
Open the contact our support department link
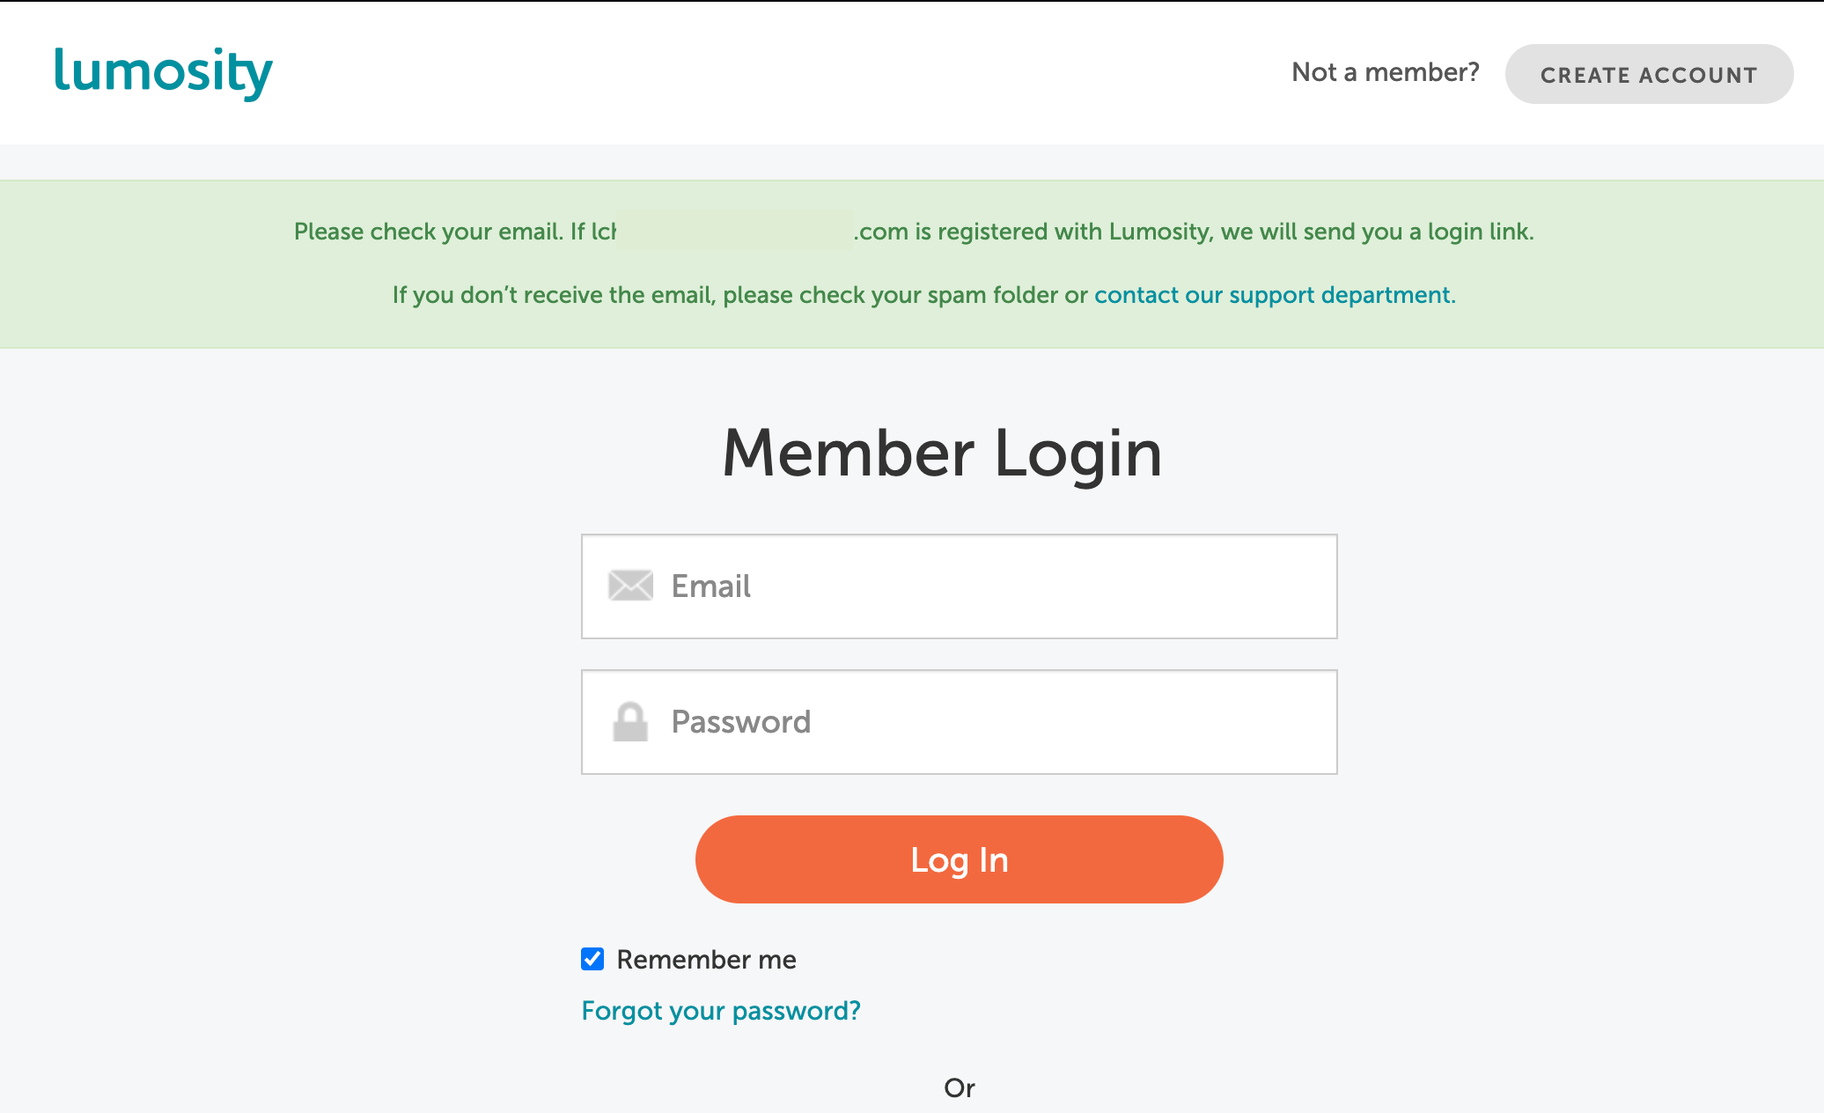(1273, 295)
